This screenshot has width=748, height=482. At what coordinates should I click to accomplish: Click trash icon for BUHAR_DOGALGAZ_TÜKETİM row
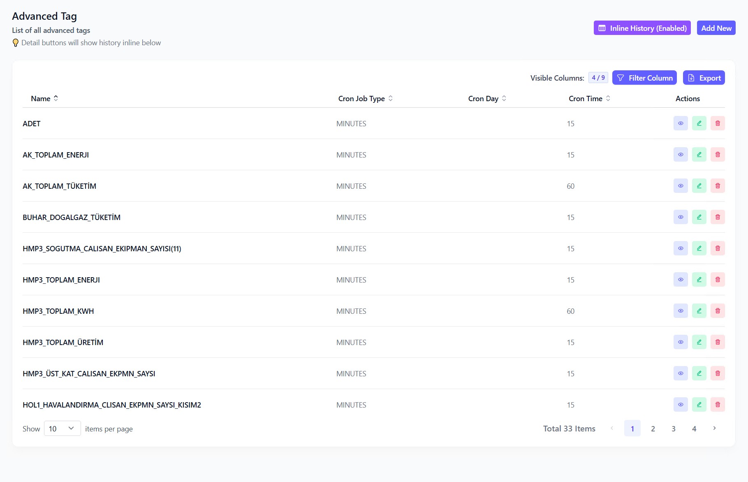[718, 217]
